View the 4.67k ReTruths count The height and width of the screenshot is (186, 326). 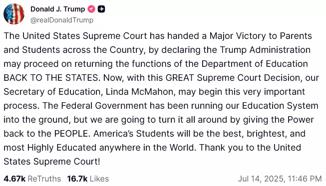click(14, 179)
